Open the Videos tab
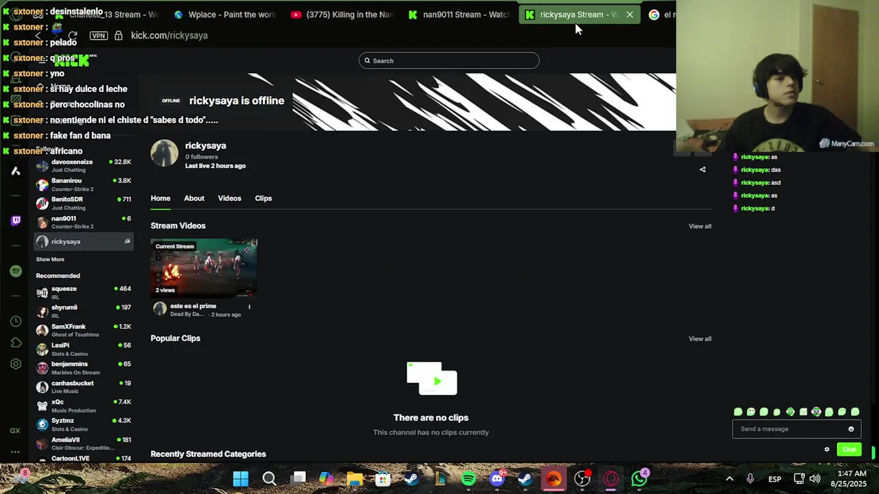 (229, 198)
